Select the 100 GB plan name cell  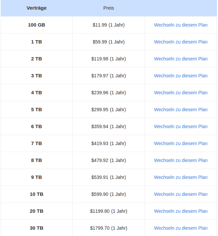(37, 25)
